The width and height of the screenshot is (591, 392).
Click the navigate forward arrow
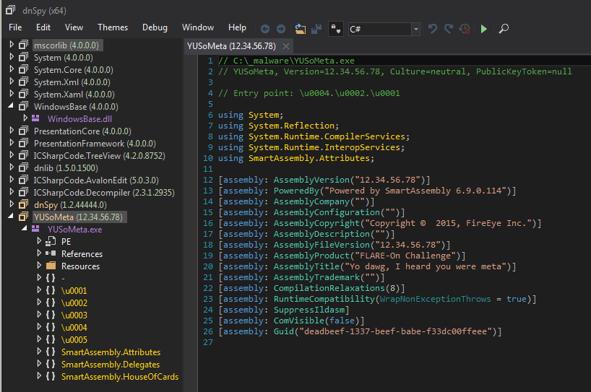click(x=282, y=29)
